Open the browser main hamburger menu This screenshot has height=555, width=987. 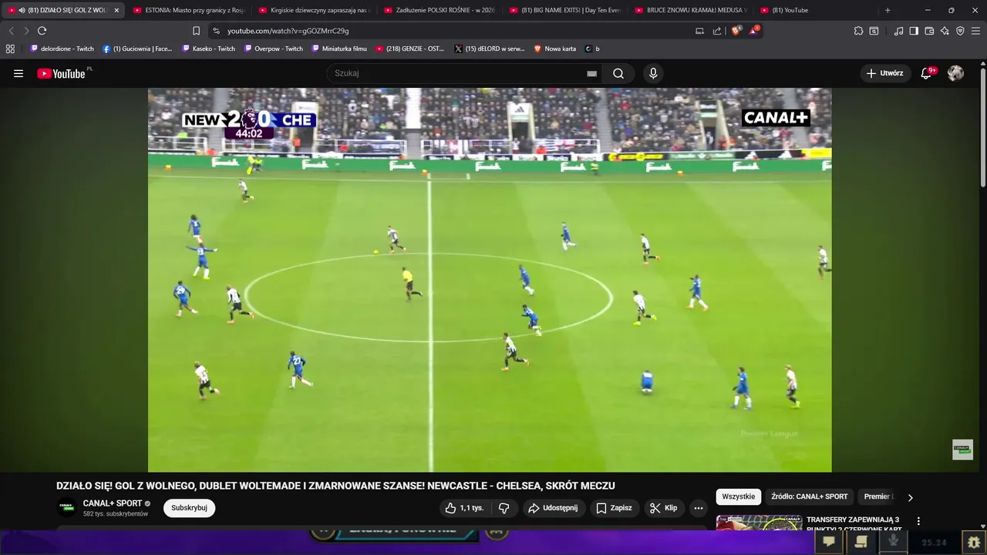(x=975, y=31)
